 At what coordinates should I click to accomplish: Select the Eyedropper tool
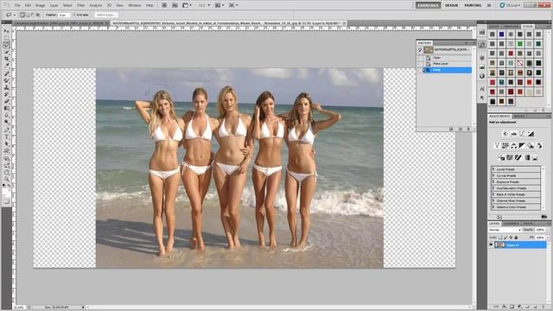7,66
